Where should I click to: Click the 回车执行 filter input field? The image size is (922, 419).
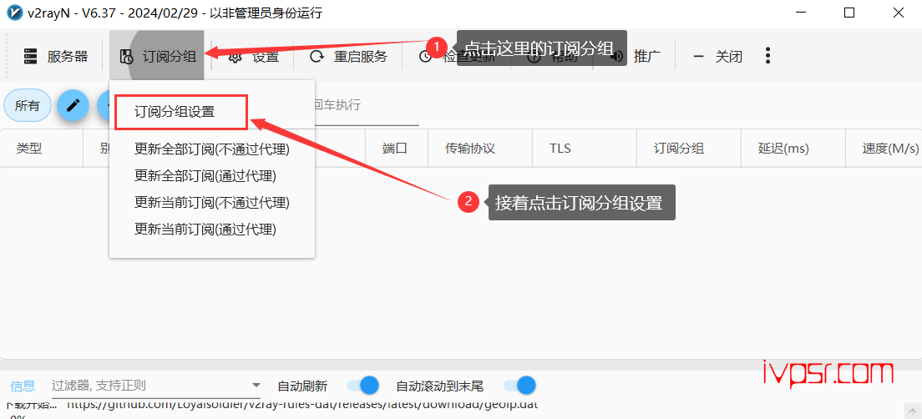tap(367, 106)
